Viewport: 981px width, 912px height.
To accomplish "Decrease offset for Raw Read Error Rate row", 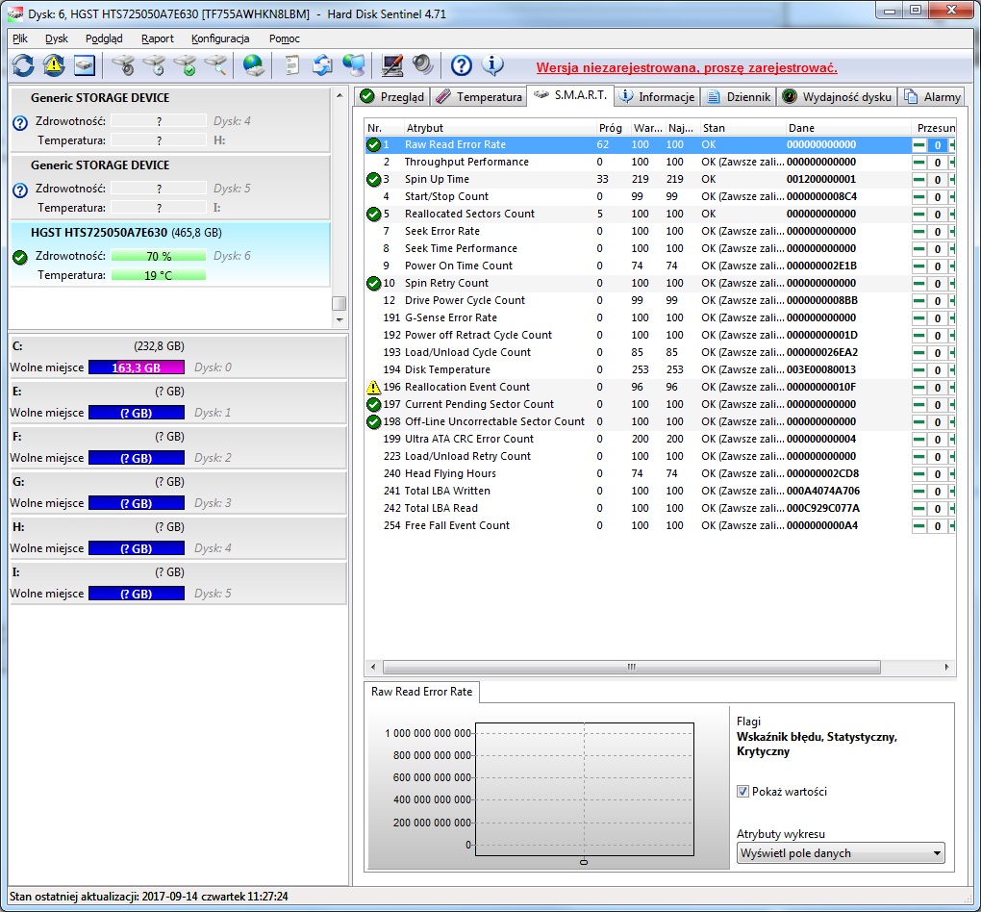I will (x=919, y=145).
